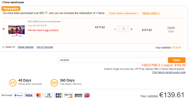Image resolution: width=188 pixels, height=105 pixels.
Task: Click the JCB card icon
Action: [x=58, y=95]
